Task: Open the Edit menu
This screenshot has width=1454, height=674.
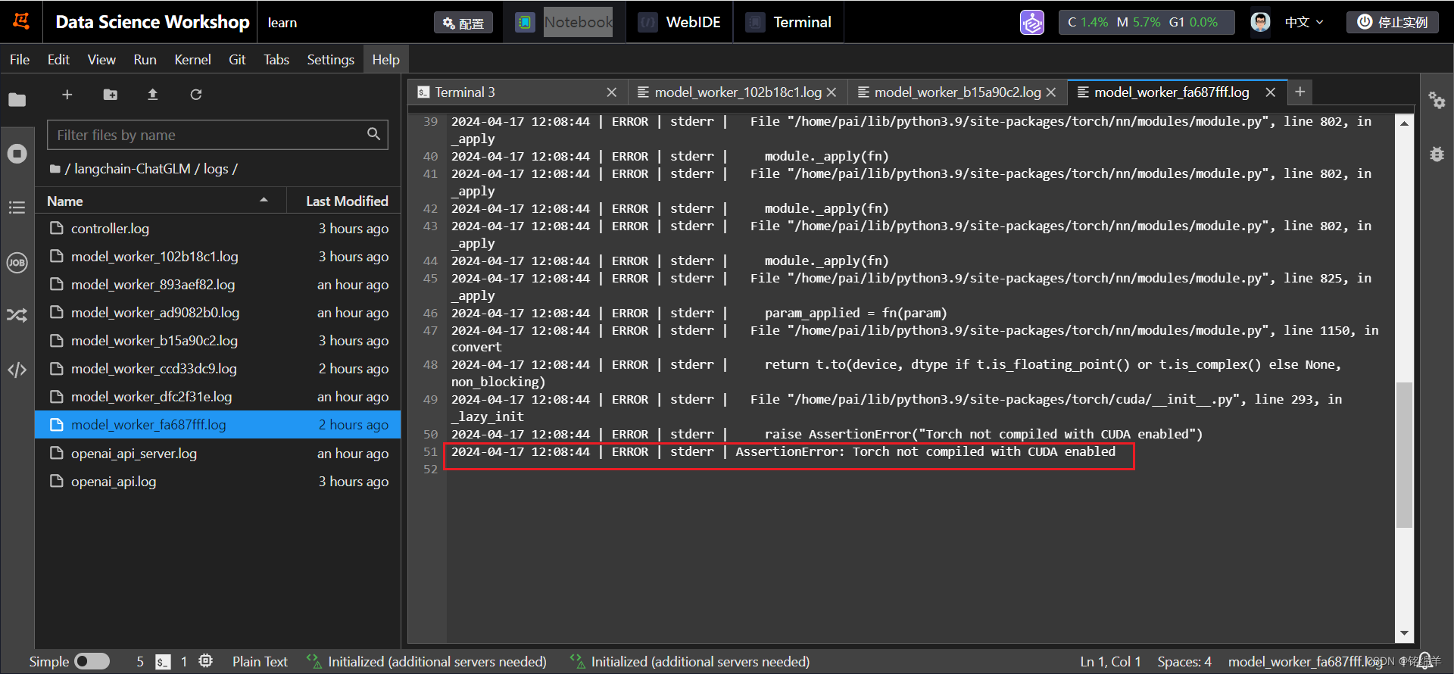Action: click(x=58, y=59)
